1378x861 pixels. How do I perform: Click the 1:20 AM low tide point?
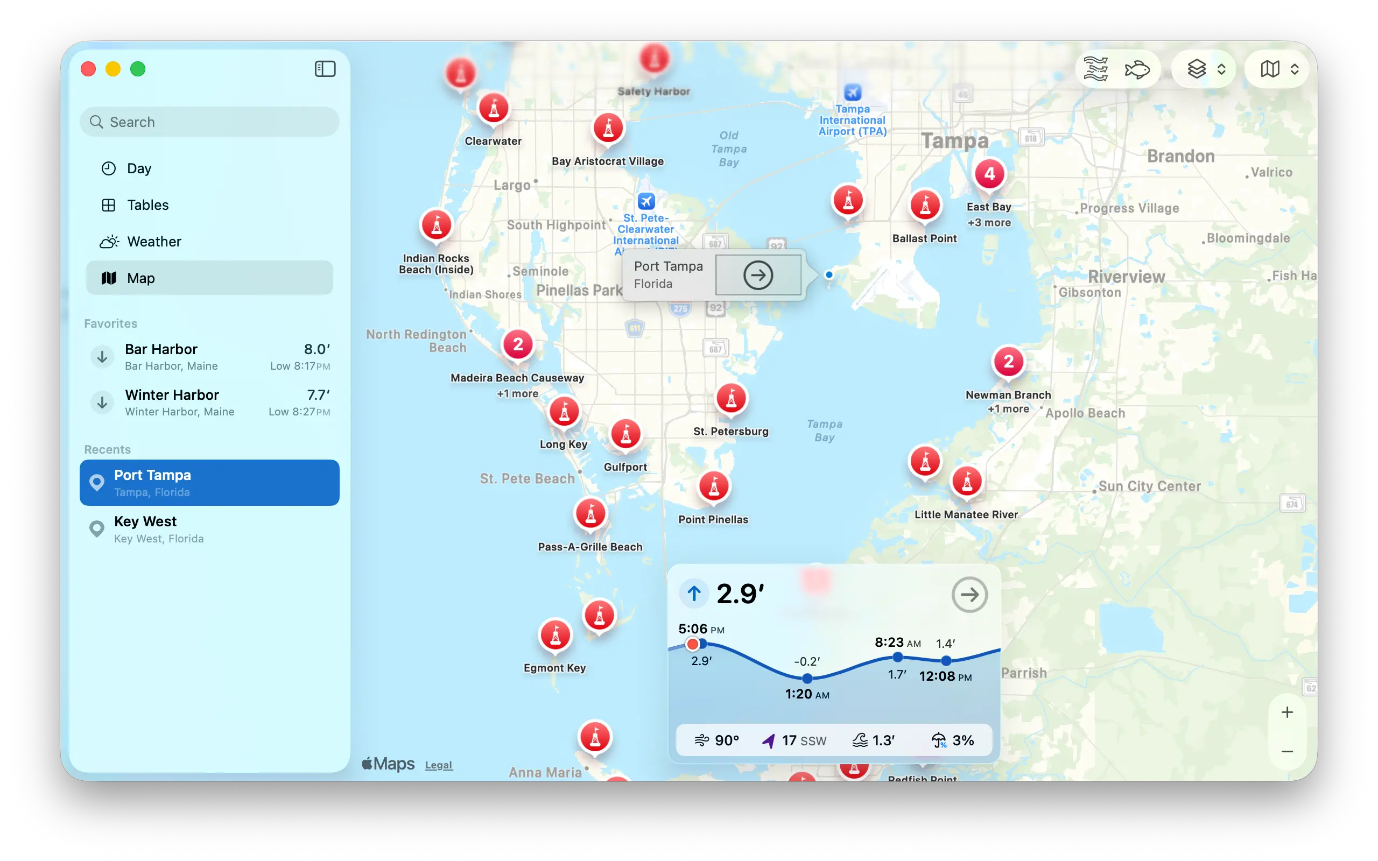[807, 678]
